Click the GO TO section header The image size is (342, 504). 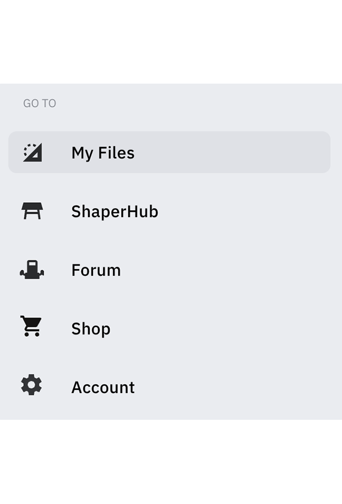39,103
